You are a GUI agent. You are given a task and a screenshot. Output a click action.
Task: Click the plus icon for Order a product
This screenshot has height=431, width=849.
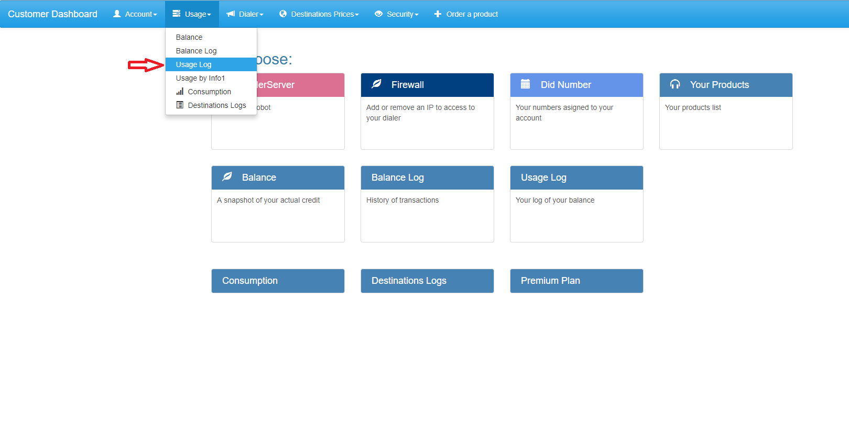coord(438,14)
